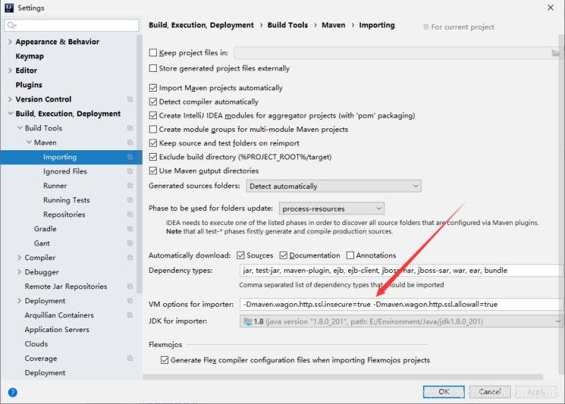This screenshot has height=404, width=565.
Task: Uncheck Import Maven projects automatically
Action: coord(153,87)
